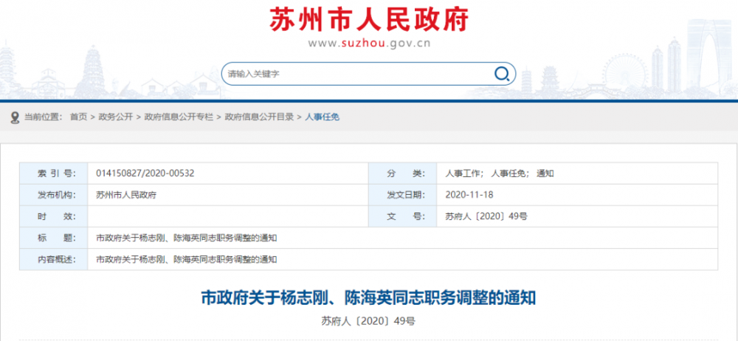Click the 时效 label cell
Screen dimensions: 738x341
coord(54,217)
